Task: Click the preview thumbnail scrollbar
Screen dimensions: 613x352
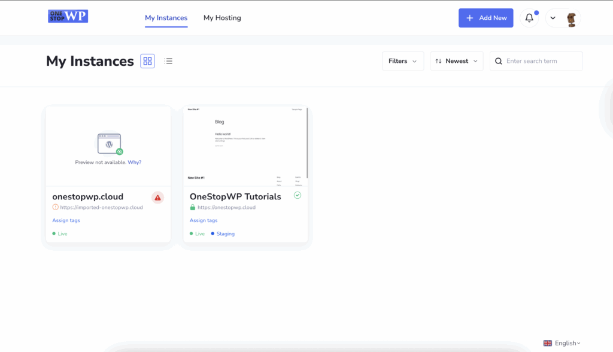Action: click(307, 142)
